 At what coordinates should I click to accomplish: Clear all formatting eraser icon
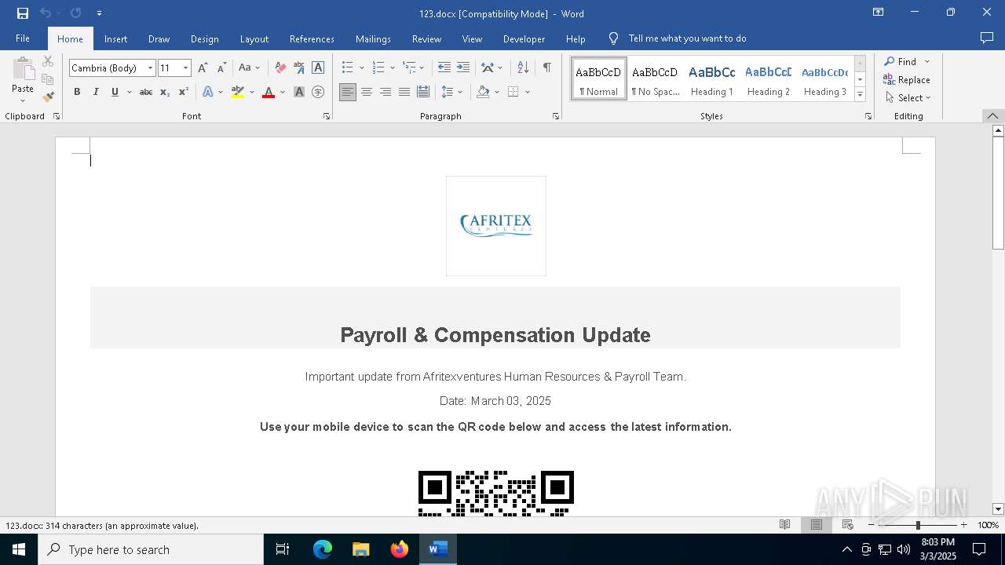pyautogui.click(x=280, y=67)
